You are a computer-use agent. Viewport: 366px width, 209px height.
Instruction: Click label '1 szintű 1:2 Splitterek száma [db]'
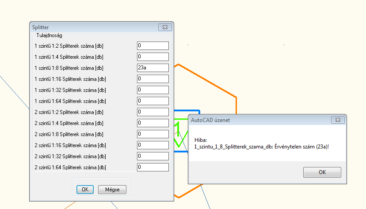69,46
